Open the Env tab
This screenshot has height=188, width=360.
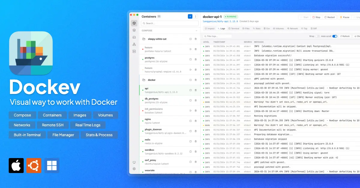click(x=267, y=28)
